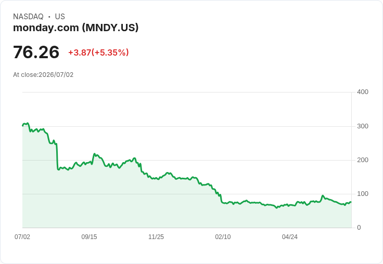This screenshot has height=264, width=383.
Task: Click the 100 y-axis label
Action: [363, 194]
